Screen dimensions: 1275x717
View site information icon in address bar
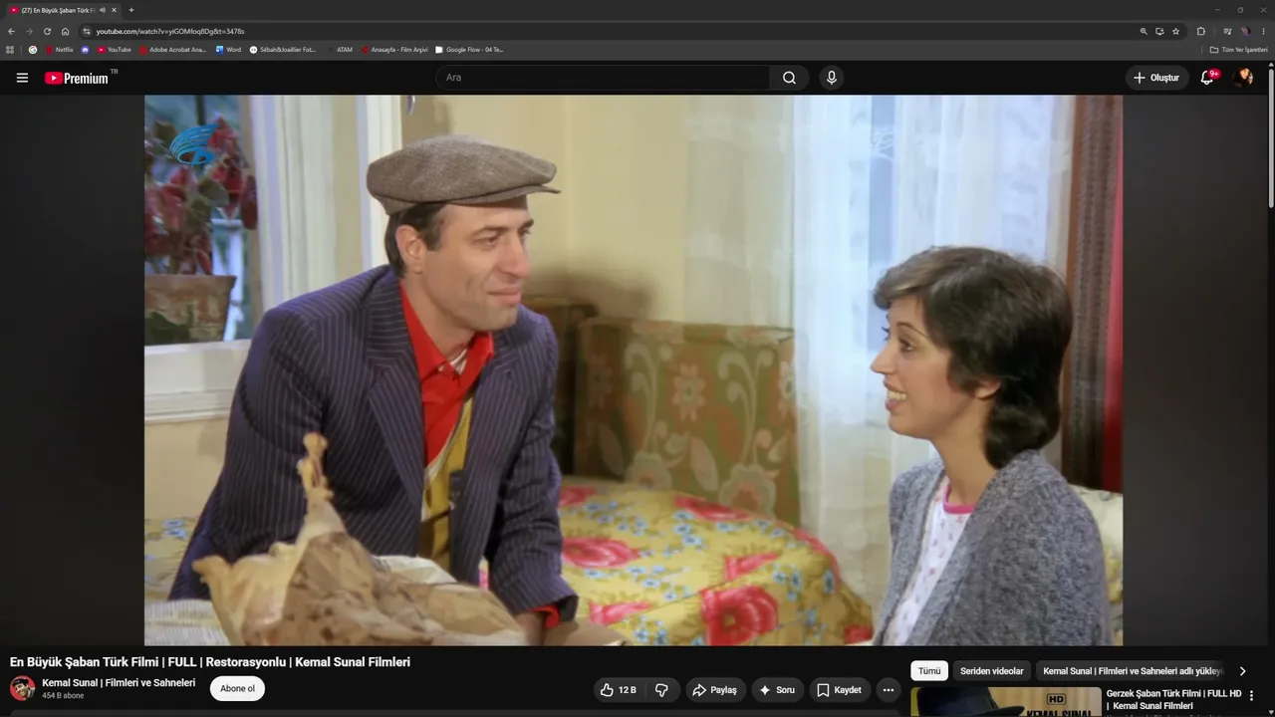click(x=87, y=31)
